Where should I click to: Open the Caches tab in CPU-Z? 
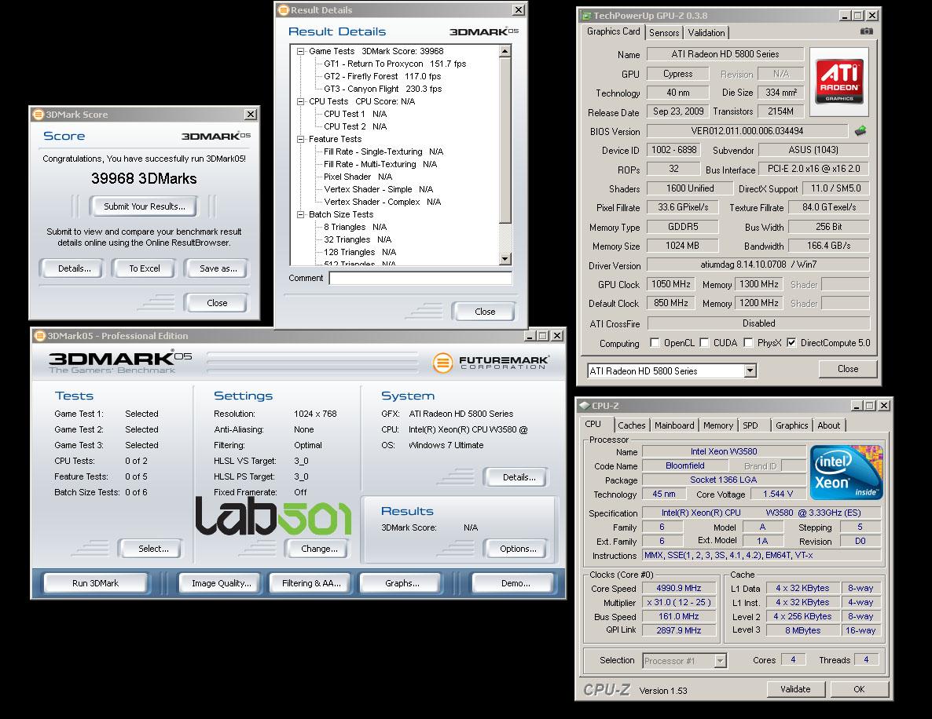pos(631,425)
